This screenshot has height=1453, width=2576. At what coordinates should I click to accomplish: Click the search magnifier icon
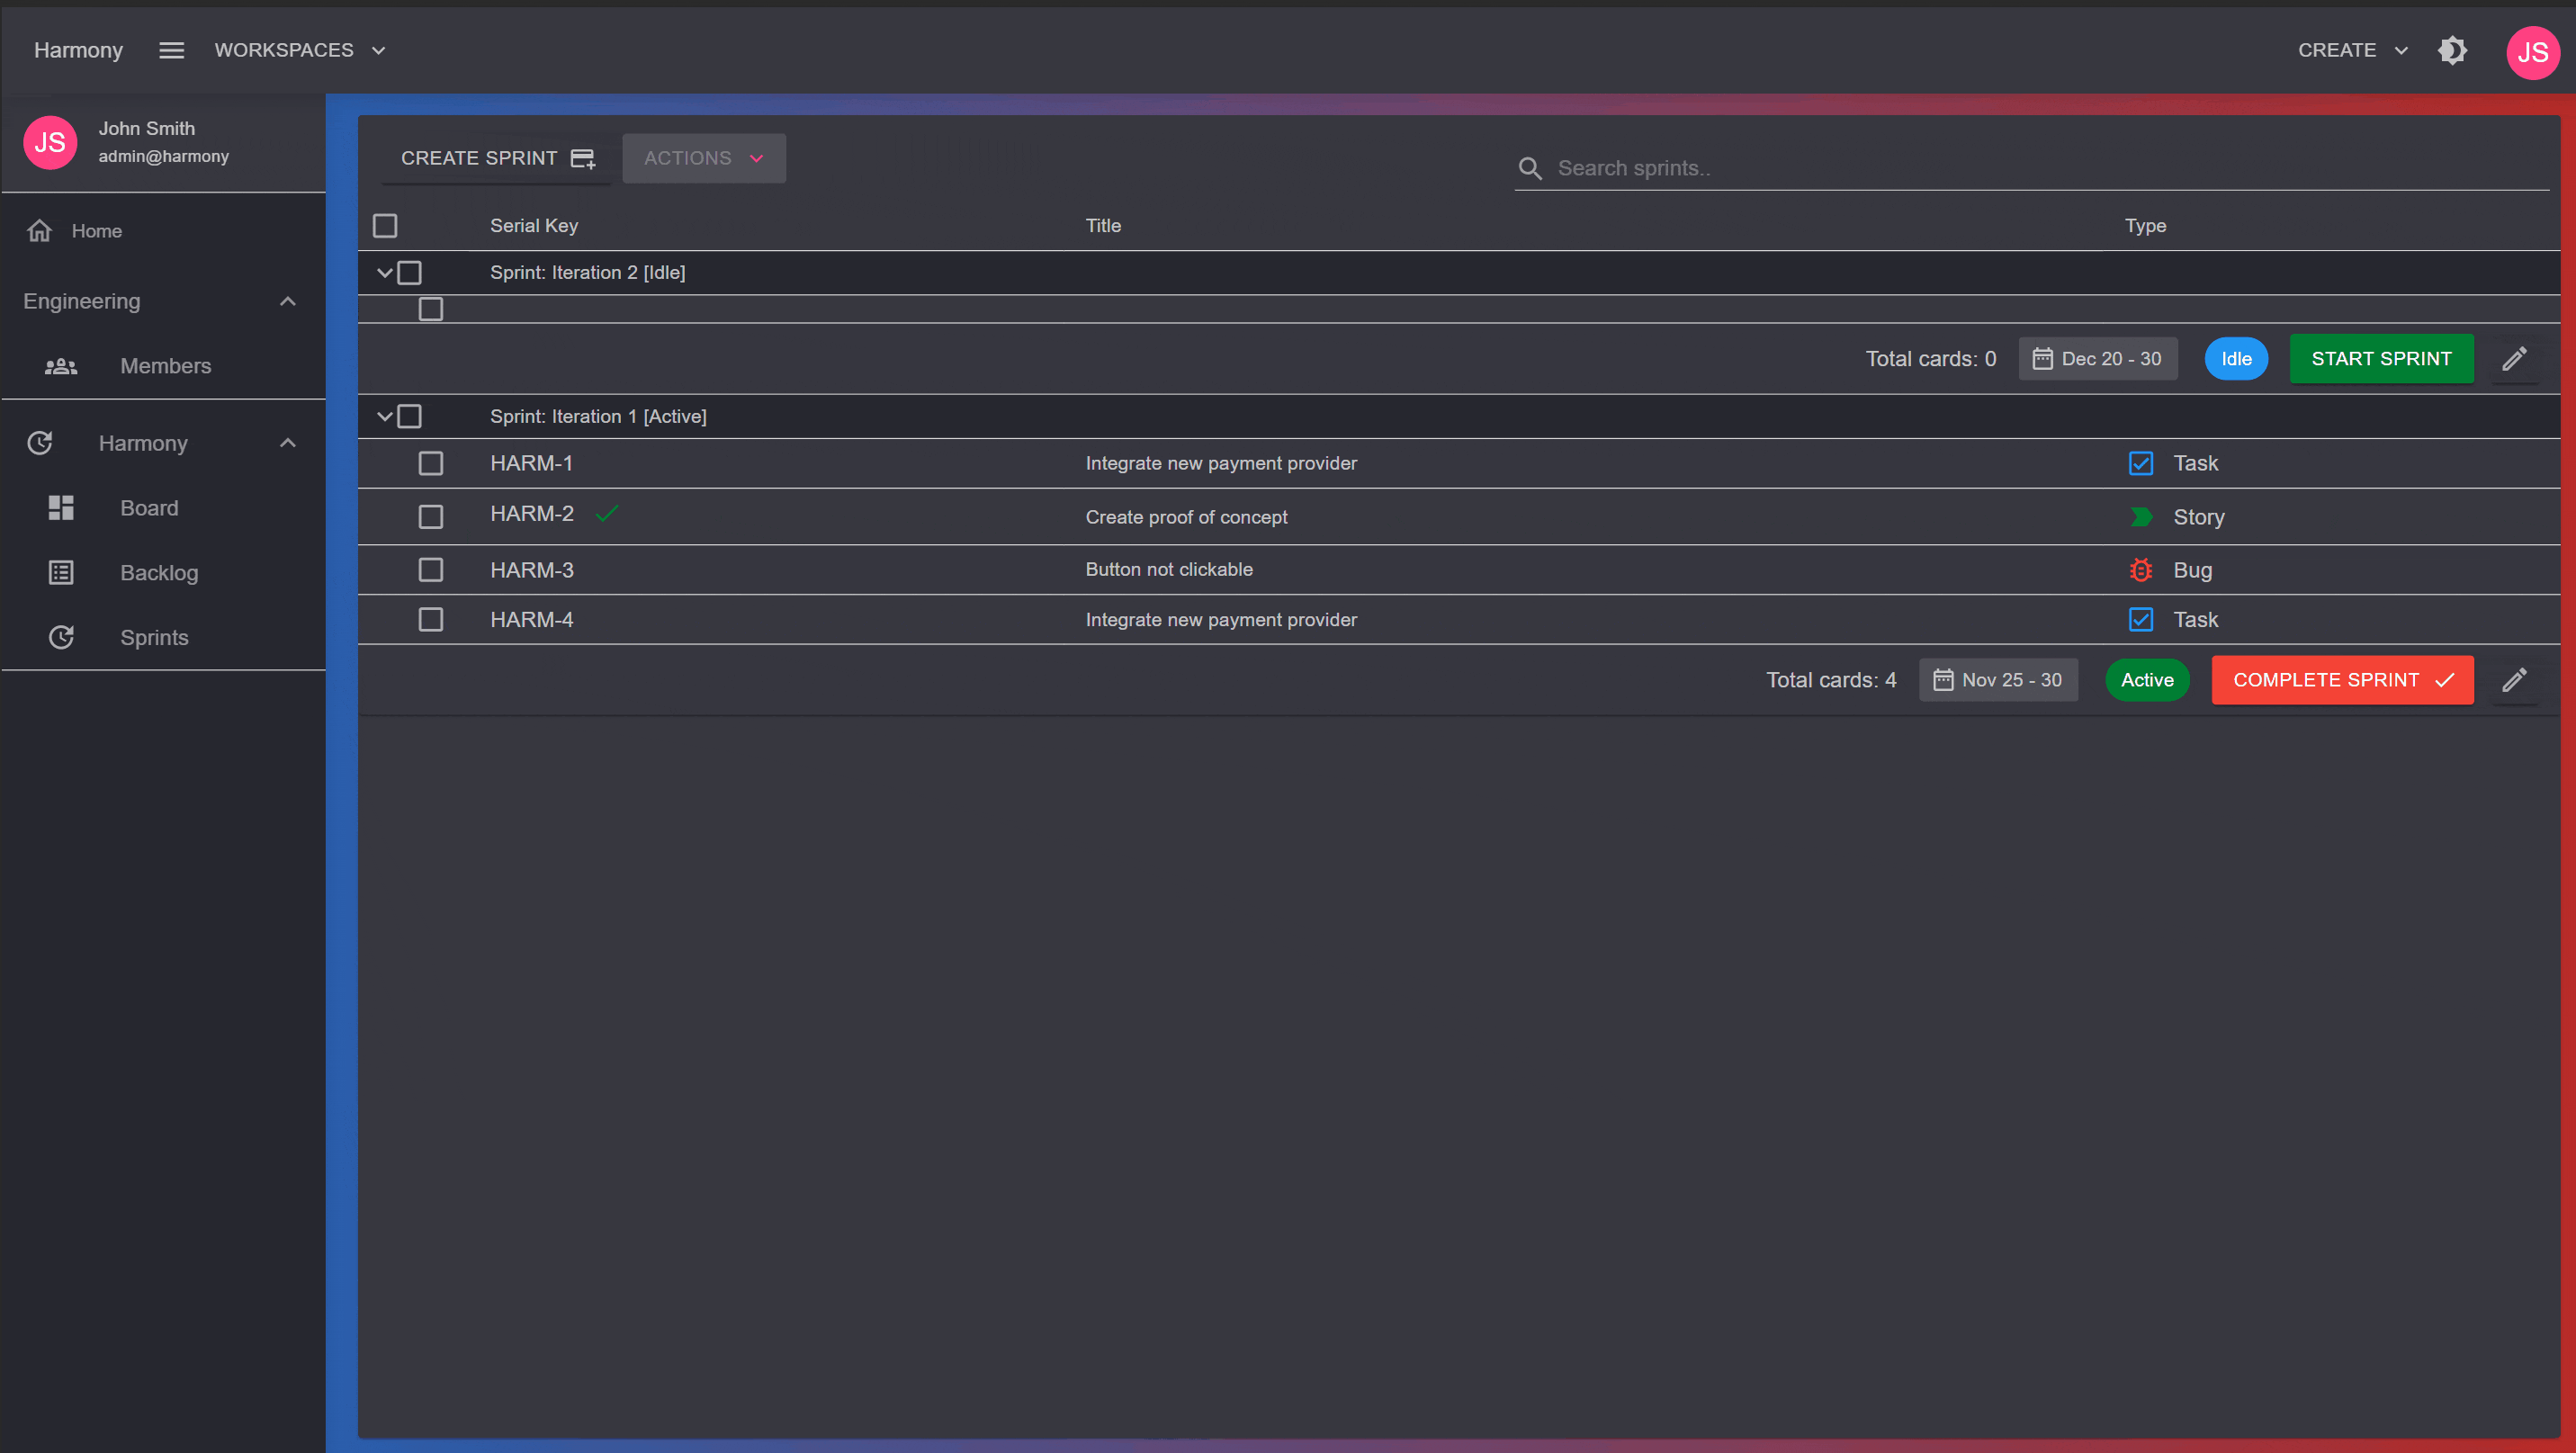1530,168
